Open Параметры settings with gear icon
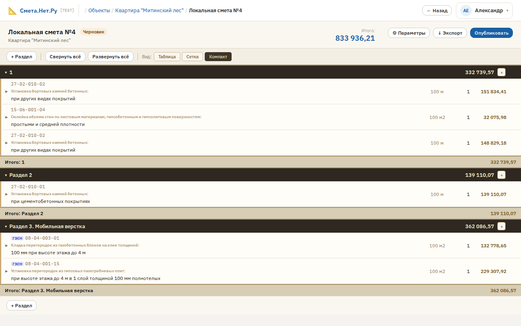This screenshot has width=521, height=326. pyautogui.click(x=409, y=33)
